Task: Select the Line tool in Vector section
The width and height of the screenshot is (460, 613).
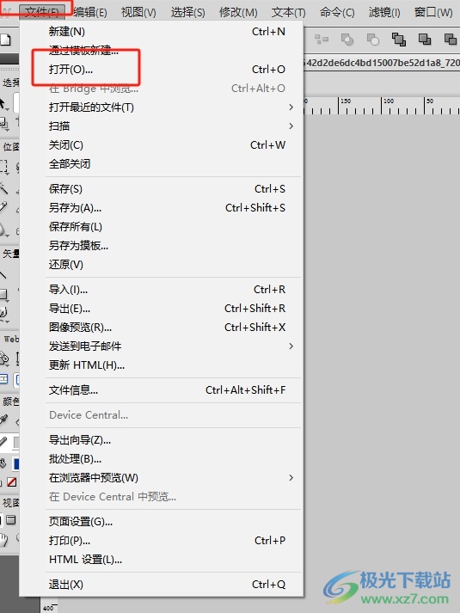Action: [4, 275]
